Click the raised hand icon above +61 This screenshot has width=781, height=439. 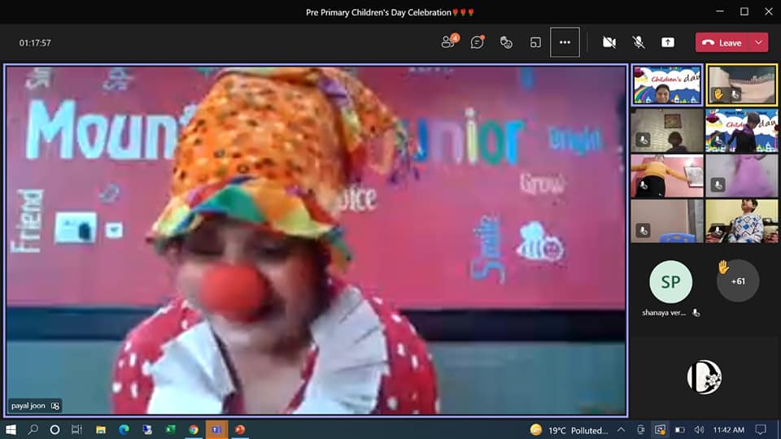pos(723,267)
